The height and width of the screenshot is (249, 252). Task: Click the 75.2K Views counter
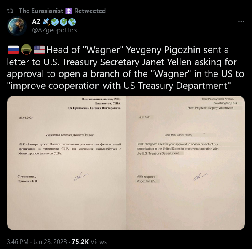89,241
